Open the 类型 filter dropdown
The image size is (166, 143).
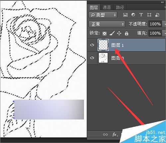coord(103,15)
